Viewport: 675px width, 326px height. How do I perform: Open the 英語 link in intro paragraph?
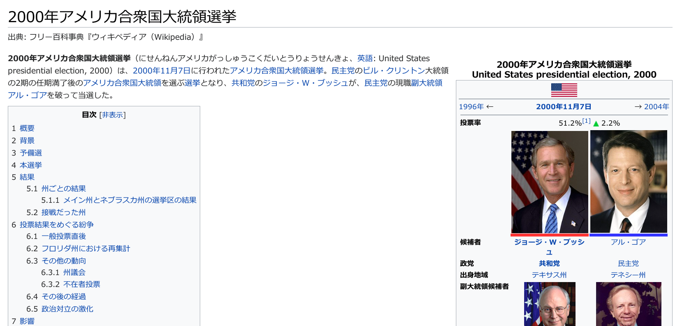(x=365, y=58)
